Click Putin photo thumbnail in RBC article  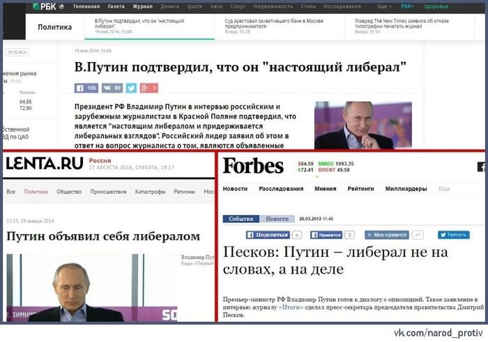tap(363, 125)
